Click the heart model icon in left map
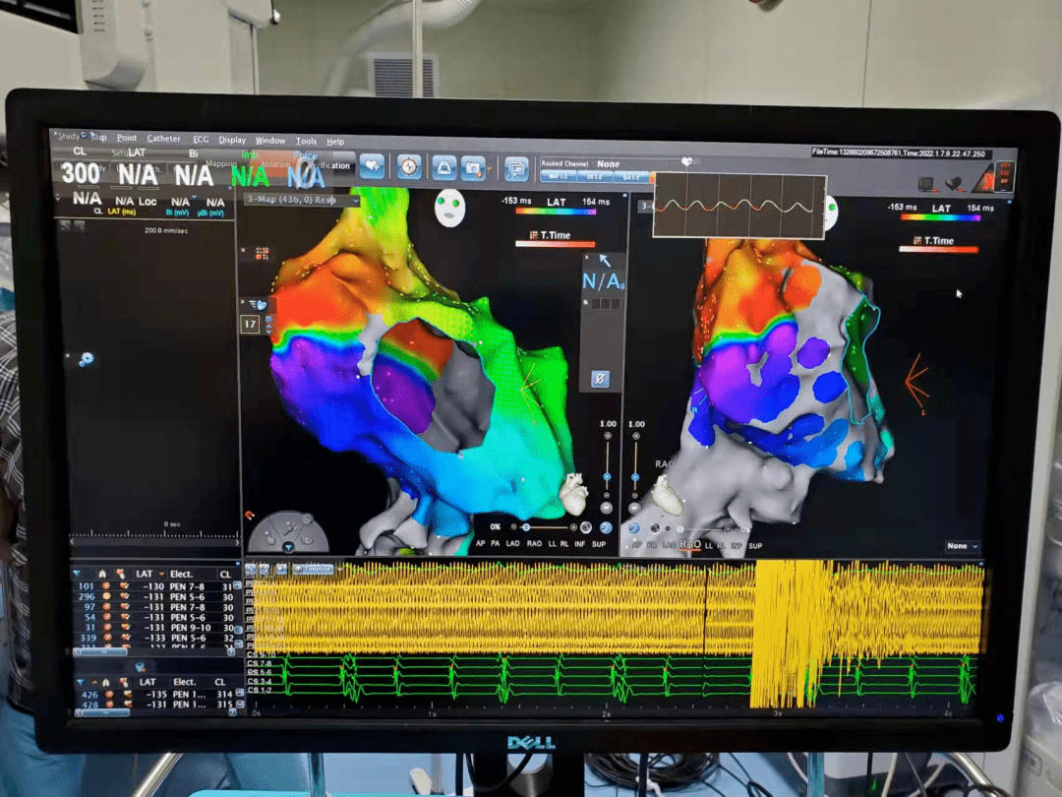This screenshot has width=1062, height=797. [x=572, y=491]
